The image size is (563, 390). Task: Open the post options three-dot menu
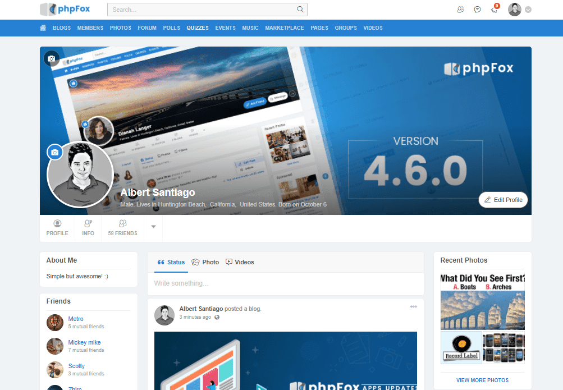(x=414, y=306)
